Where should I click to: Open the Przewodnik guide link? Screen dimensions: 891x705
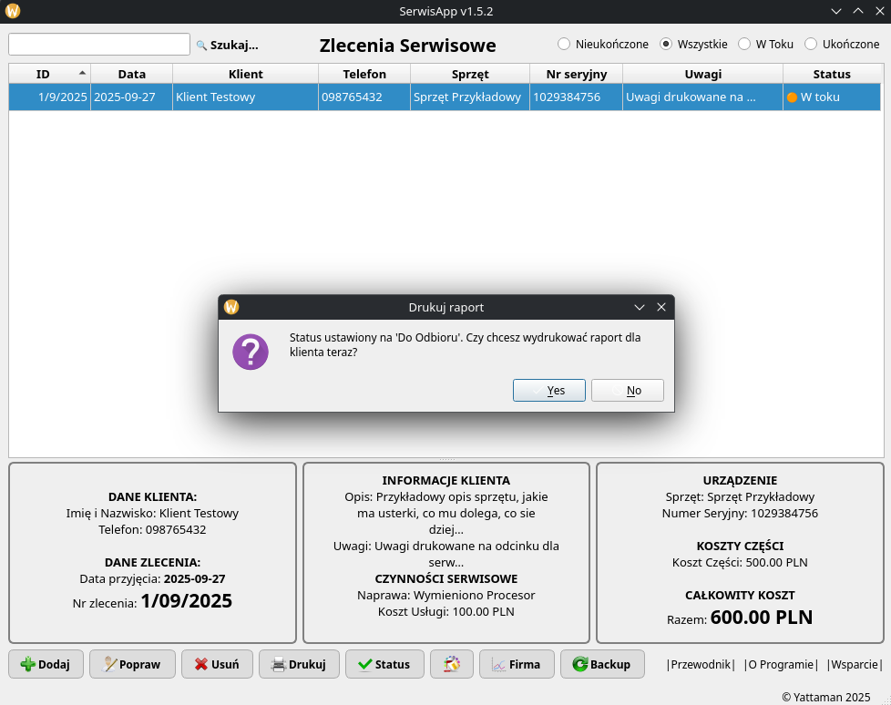(x=701, y=664)
